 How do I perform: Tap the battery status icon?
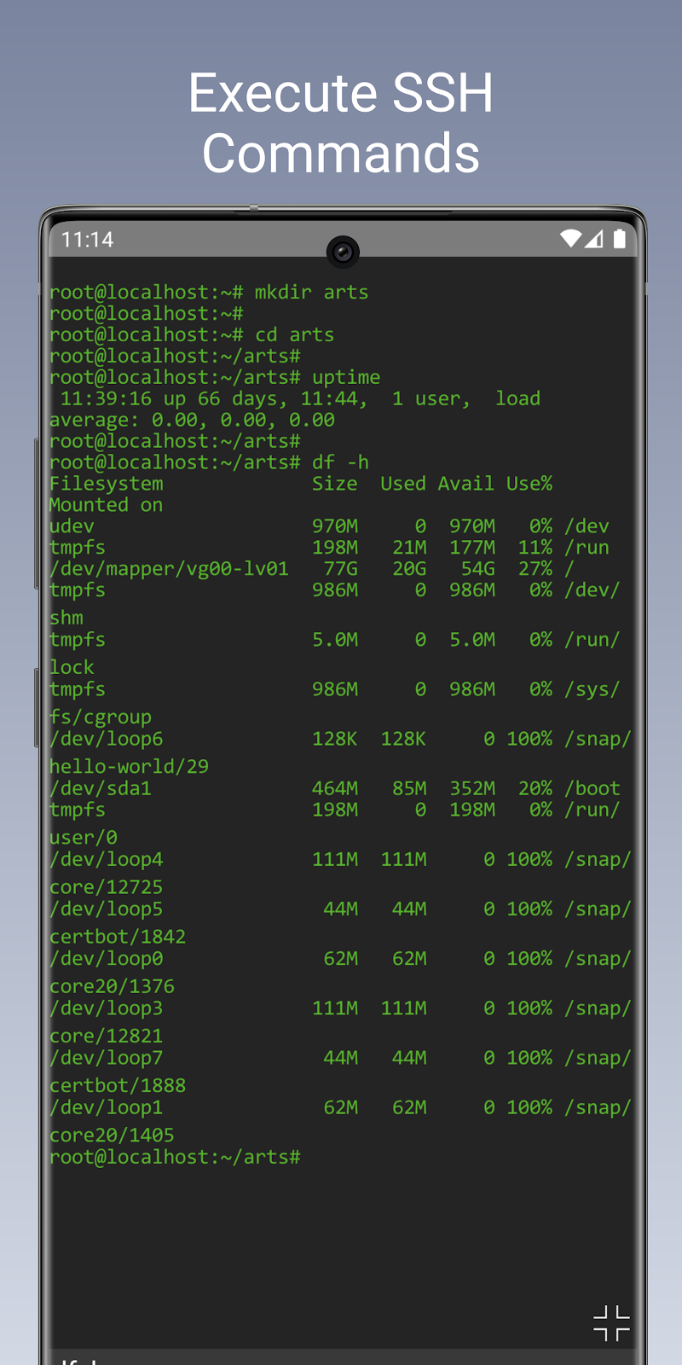(x=620, y=239)
